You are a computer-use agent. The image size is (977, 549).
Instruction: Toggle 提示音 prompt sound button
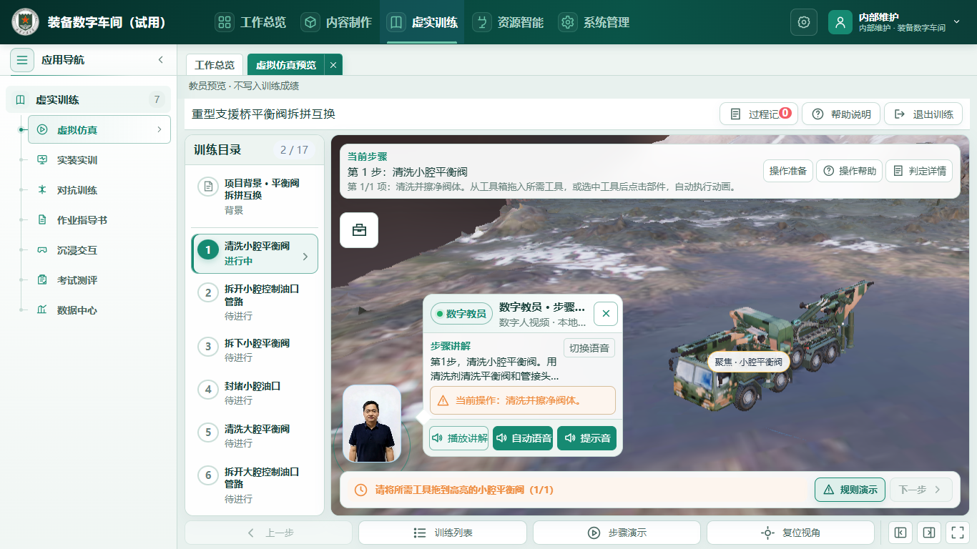coord(586,438)
